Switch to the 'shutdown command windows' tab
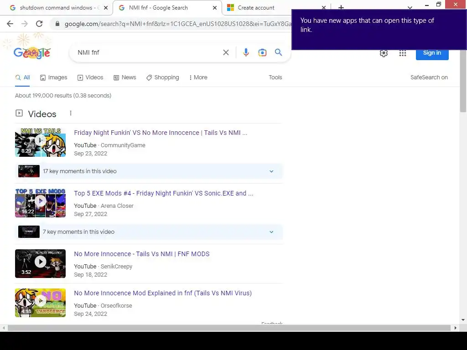Viewport: 467px width, 350px height. (x=56, y=8)
